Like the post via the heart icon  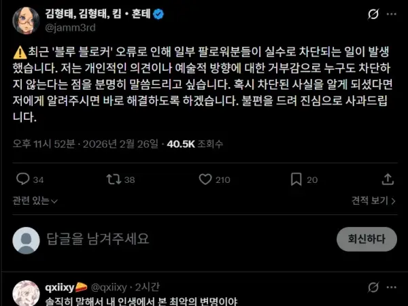click(205, 180)
